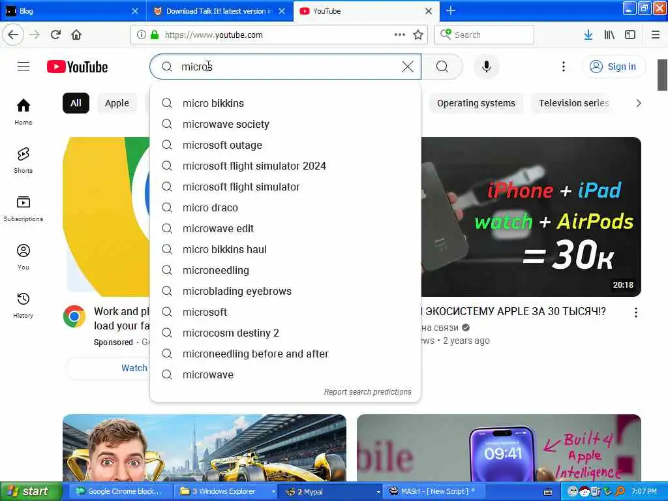Click the browser Search box
The height and width of the screenshot is (501, 668).
pyautogui.click(x=485, y=35)
